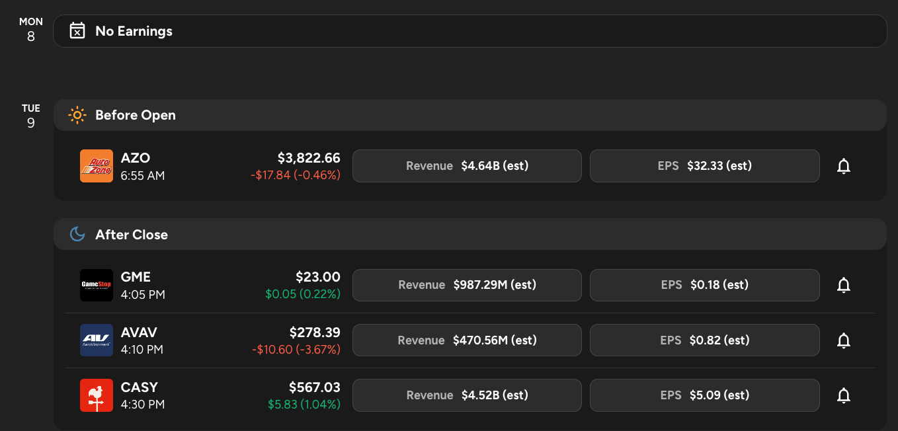Screen dimensions: 898x431
Task: Toggle the alert bell for AVAV
Action: [x=843, y=340]
